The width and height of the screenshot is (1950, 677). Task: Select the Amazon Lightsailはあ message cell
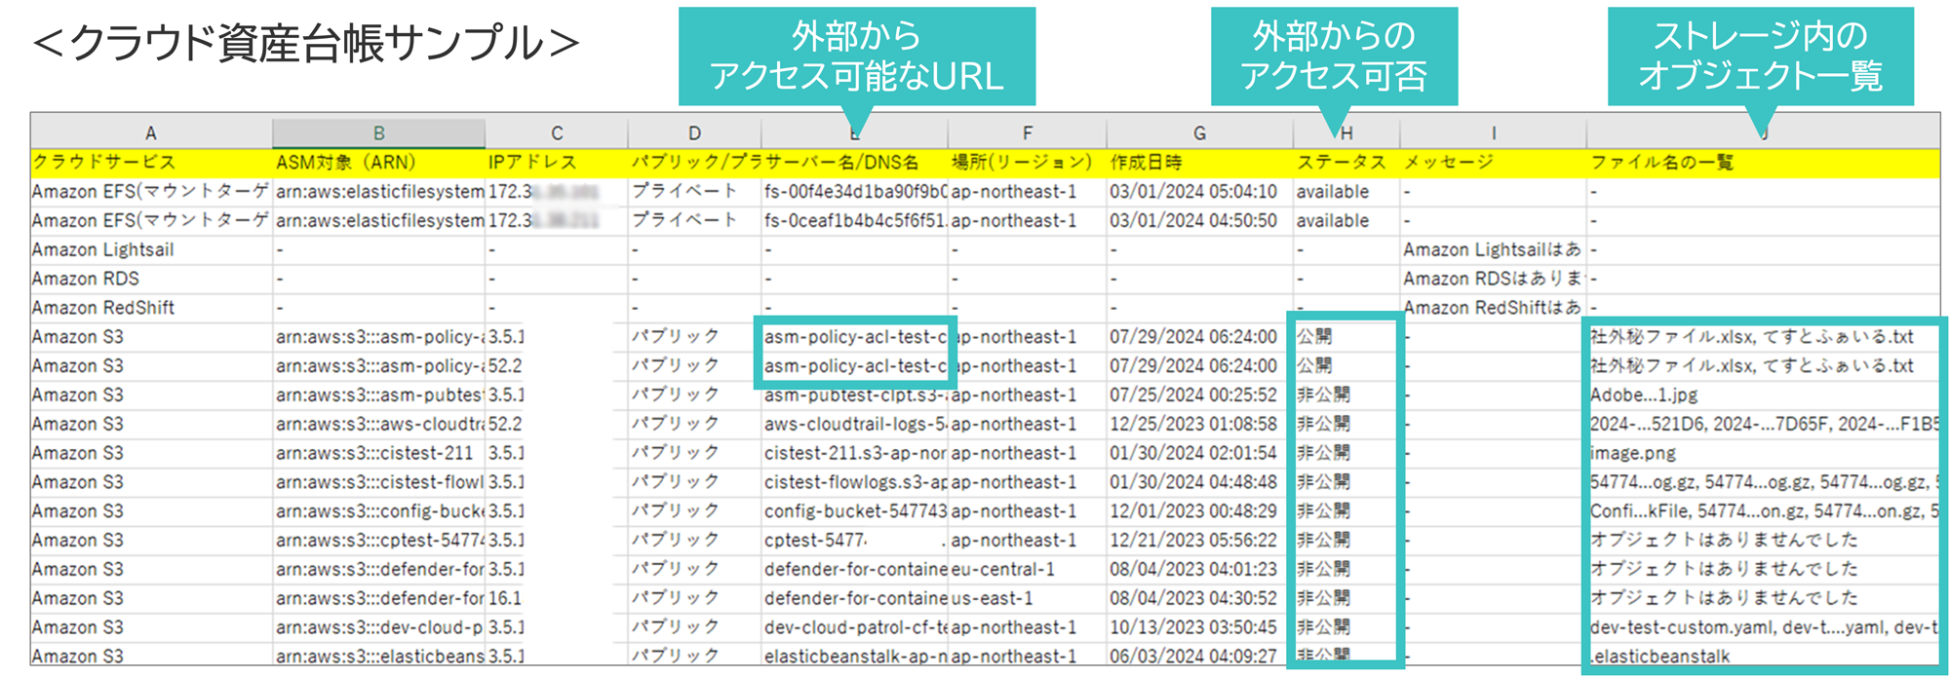click(1494, 250)
